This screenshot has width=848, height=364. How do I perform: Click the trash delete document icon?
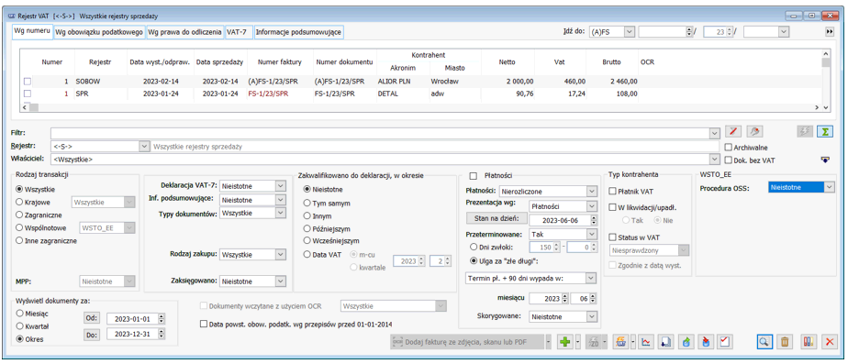click(784, 341)
